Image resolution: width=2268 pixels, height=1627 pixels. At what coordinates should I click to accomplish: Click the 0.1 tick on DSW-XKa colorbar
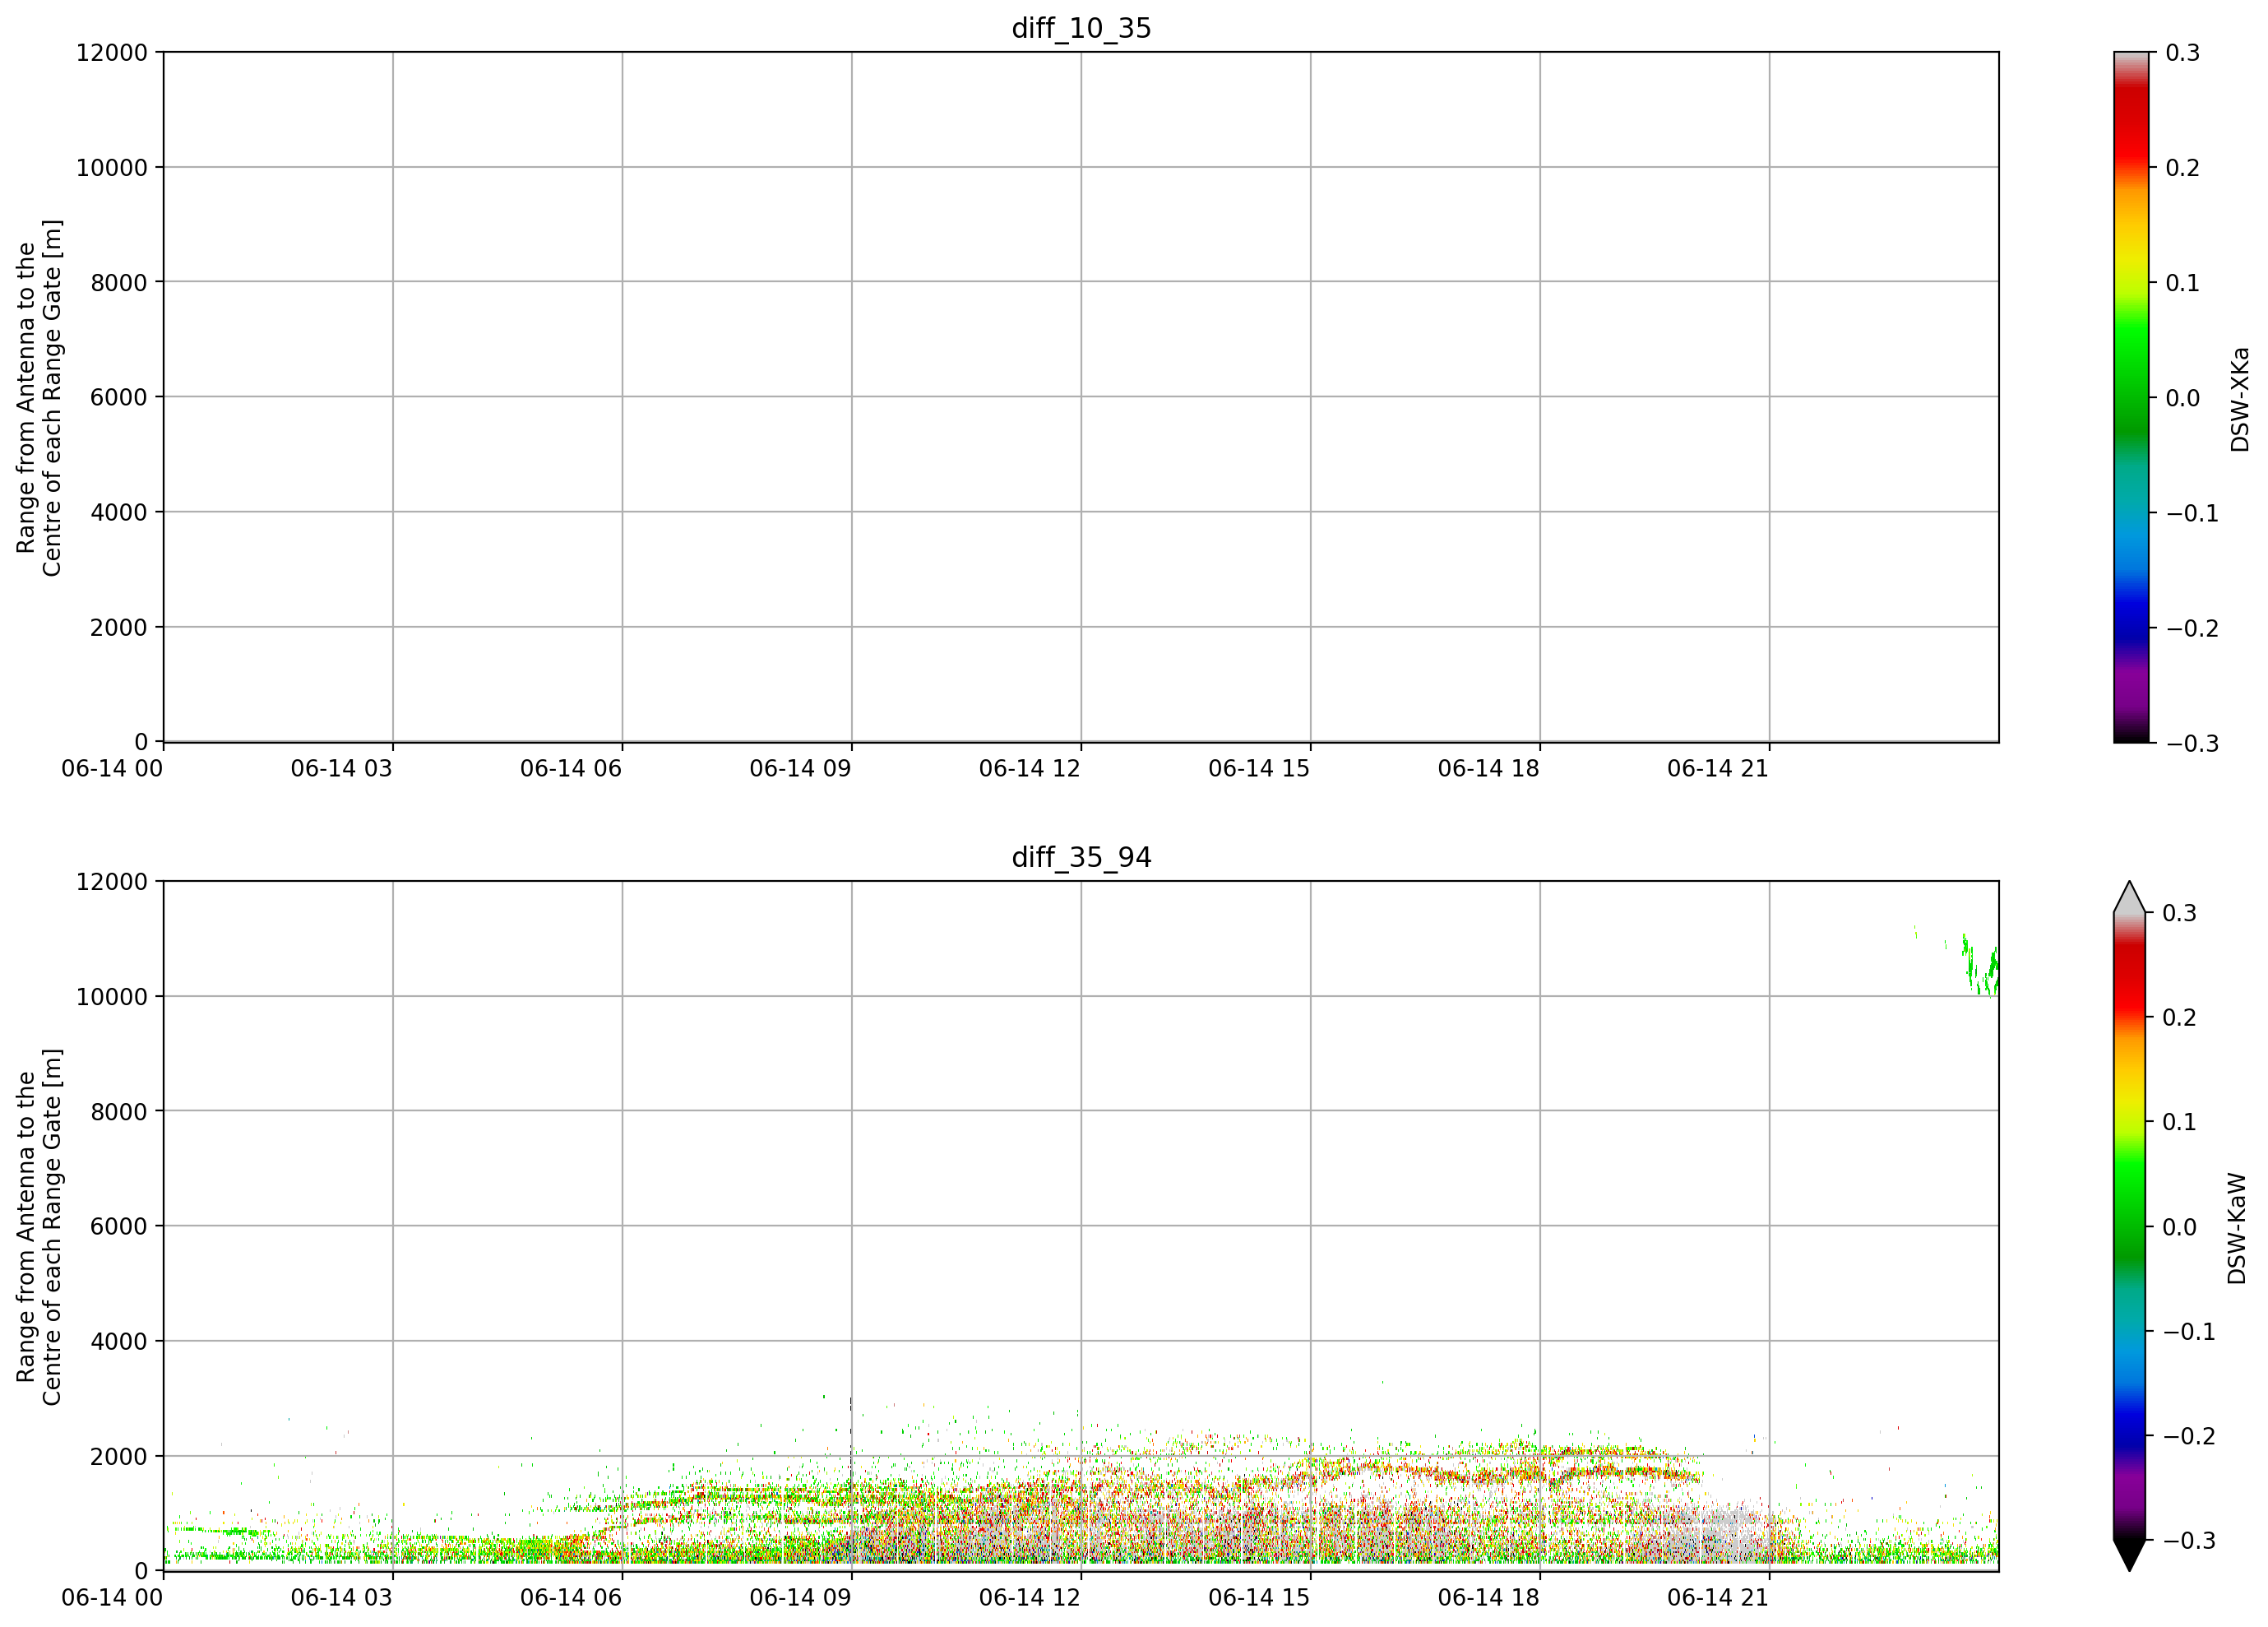tap(2183, 283)
